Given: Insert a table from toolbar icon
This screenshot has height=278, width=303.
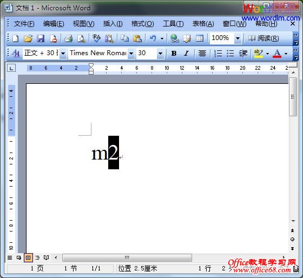Looking at the screenshot, I should pyautogui.click(x=200, y=38).
